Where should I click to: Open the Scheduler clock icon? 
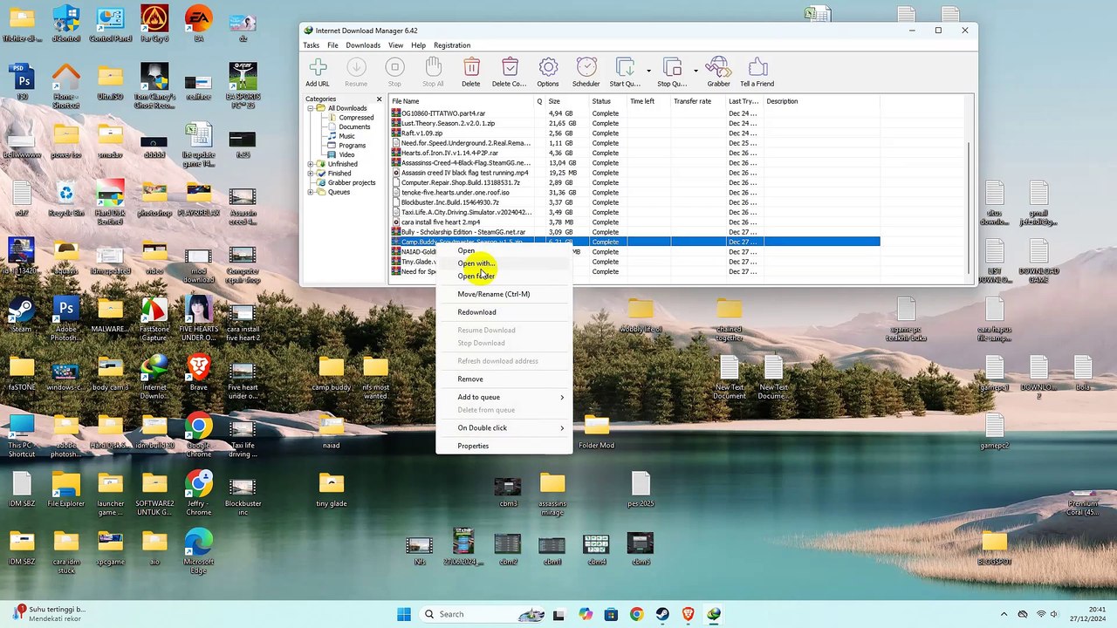pos(586,72)
